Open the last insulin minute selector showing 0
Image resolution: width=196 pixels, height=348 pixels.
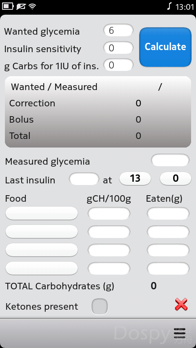176,178
